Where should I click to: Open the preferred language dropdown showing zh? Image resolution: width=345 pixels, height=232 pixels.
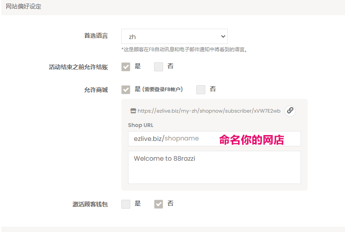[174, 36]
